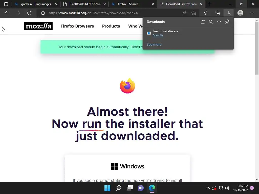Image resolution: width=259 pixels, height=194 pixels.
Task: Open volume control tray icon
Action: [x=227, y=188]
